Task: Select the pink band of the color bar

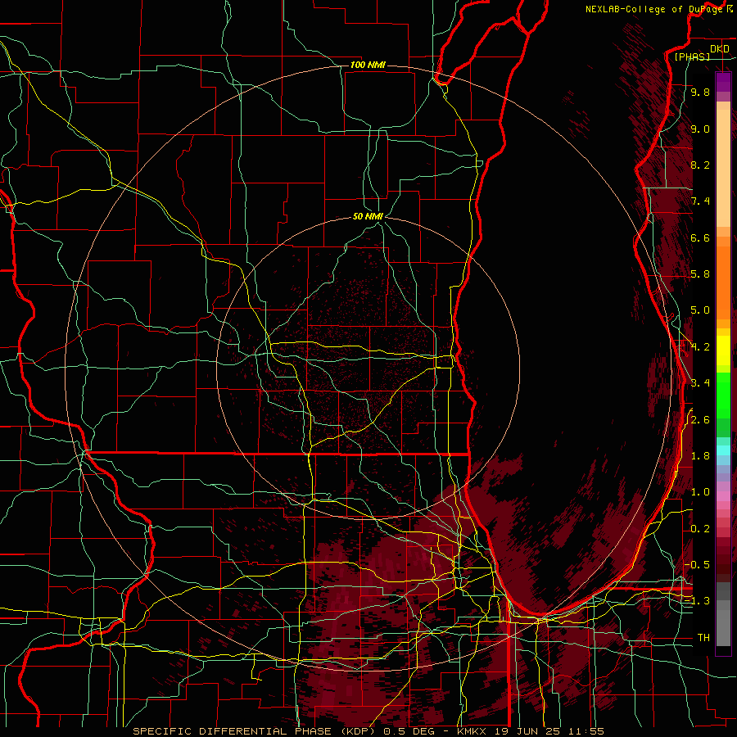Action: 723,496
